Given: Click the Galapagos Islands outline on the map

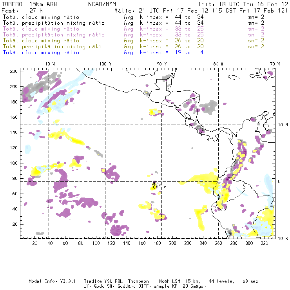Looking at the screenshot, I should (x=155, y=185).
